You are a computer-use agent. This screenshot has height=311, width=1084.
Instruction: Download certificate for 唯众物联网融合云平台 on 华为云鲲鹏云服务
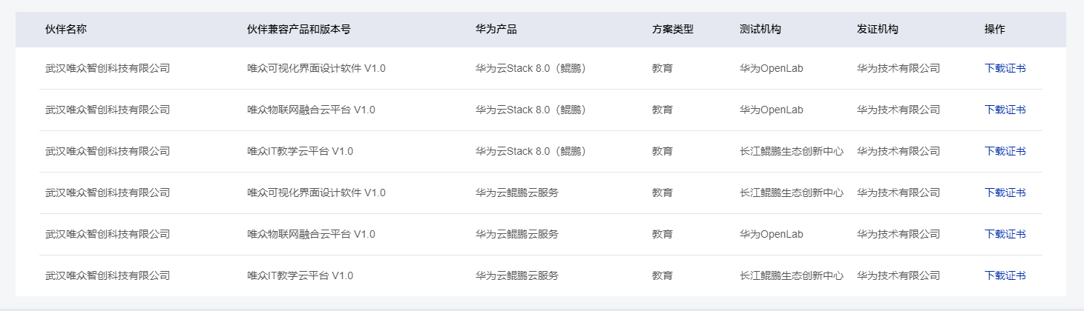[x=1005, y=234]
